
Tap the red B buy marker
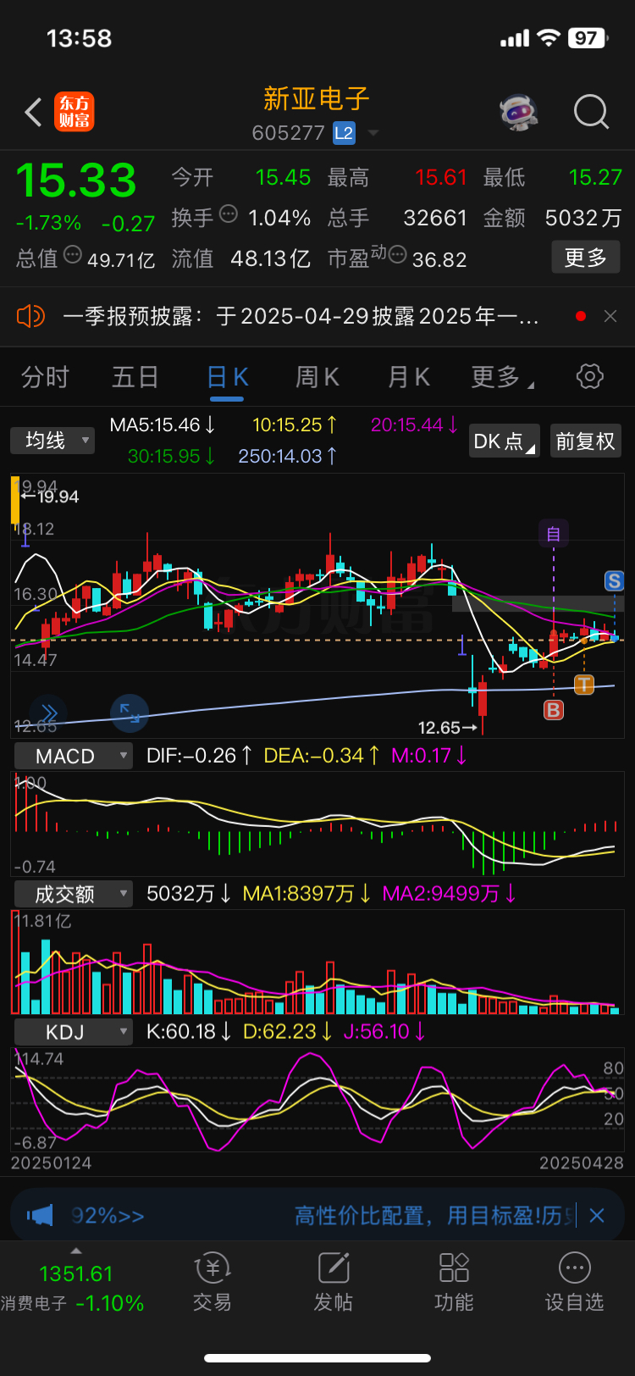coord(554,710)
